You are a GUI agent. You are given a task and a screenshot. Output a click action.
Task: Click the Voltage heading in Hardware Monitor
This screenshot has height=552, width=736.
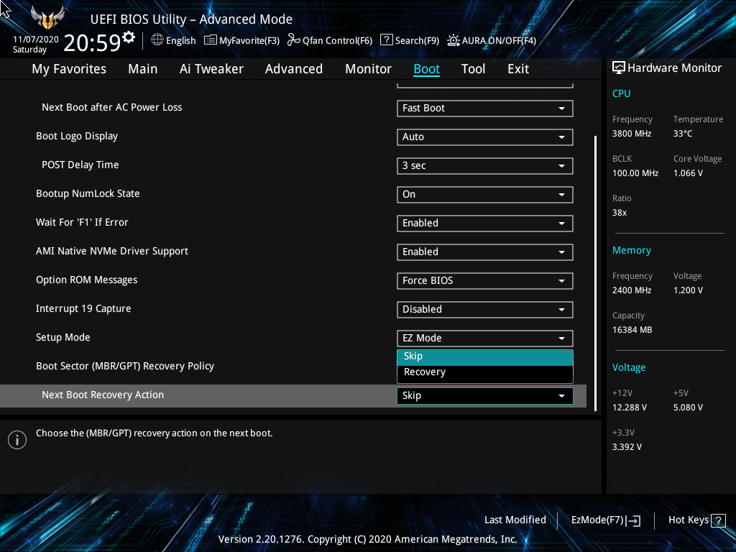click(x=628, y=367)
